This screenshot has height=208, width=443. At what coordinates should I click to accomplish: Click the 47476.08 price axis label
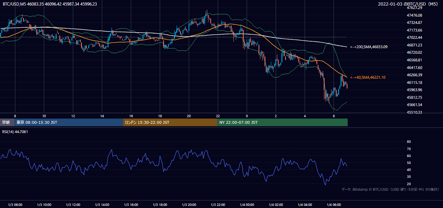pyautogui.click(x=414, y=15)
